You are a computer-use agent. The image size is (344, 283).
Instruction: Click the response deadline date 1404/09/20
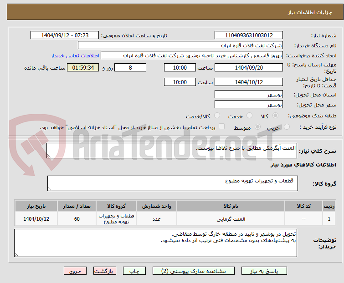point(249,67)
